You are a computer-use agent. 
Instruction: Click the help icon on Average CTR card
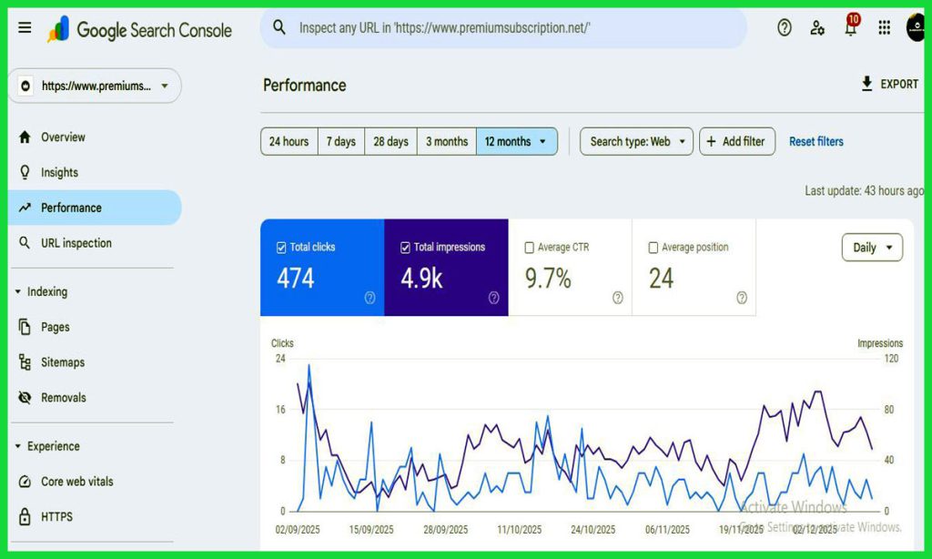(x=617, y=298)
